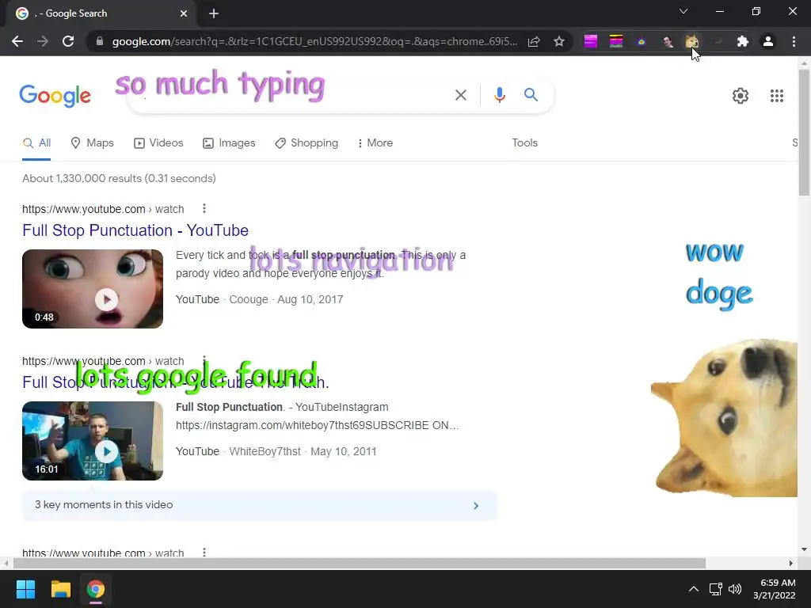The image size is (811, 608).
Task: Open the tab search chevron in the title bar
Action: pyautogui.click(x=683, y=11)
